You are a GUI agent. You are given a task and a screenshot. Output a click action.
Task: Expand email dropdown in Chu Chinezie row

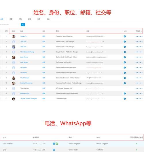pos(102,78)
